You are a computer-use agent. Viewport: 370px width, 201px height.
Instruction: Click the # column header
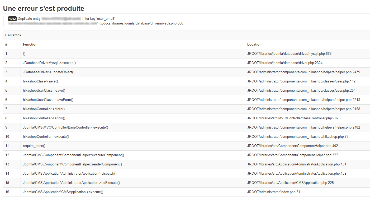click(x=6, y=45)
